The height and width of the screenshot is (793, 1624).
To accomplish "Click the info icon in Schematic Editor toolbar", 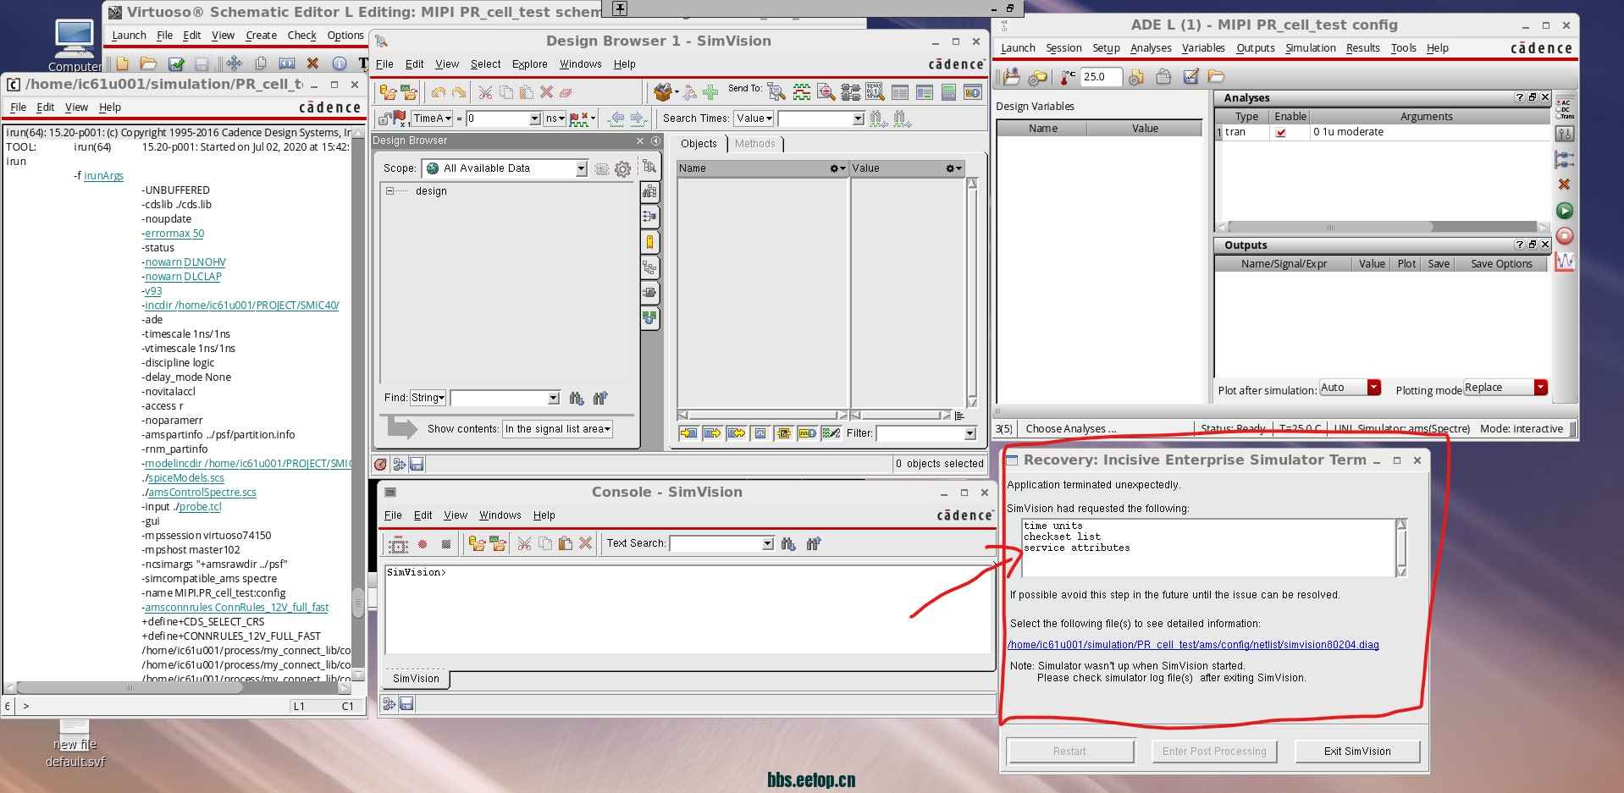I will [339, 63].
